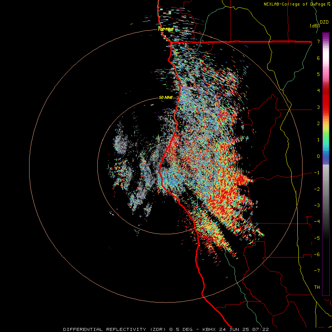Click the scale value 5 label

tap(318, 74)
